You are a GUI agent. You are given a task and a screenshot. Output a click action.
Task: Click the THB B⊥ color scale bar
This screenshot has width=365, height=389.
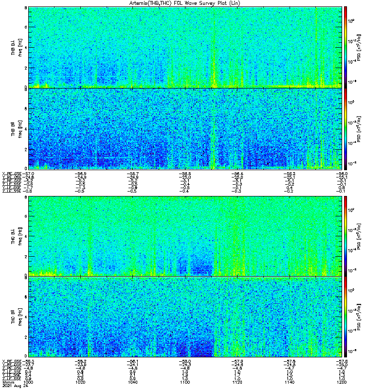point(346,47)
